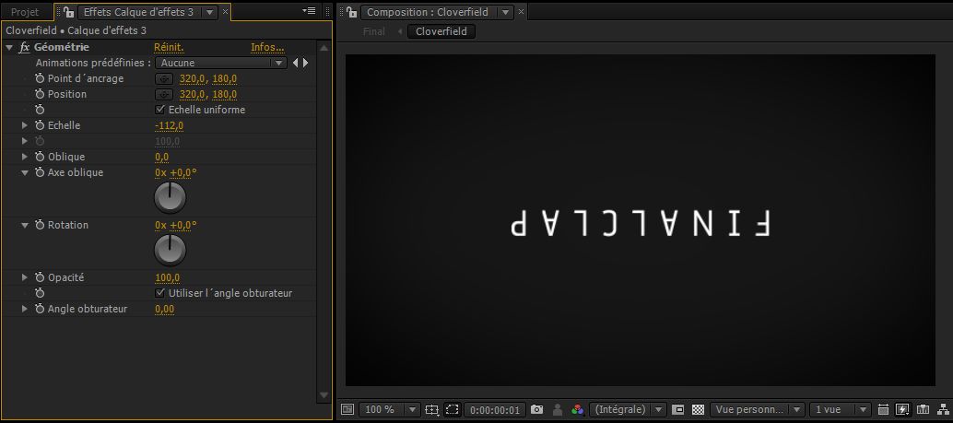Screen dimensions: 953x423
Task: Click the Position crosshair picker button
Action: pos(164,94)
